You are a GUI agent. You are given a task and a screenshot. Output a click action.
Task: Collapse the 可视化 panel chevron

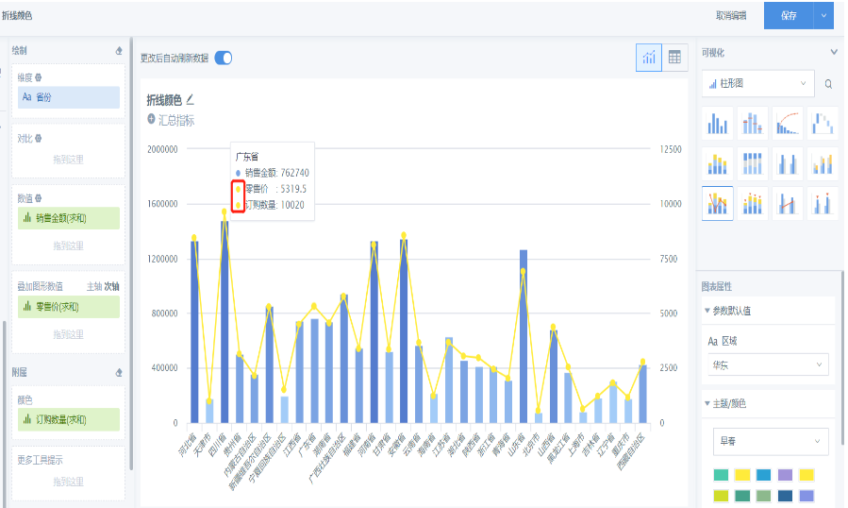pos(834,52)
